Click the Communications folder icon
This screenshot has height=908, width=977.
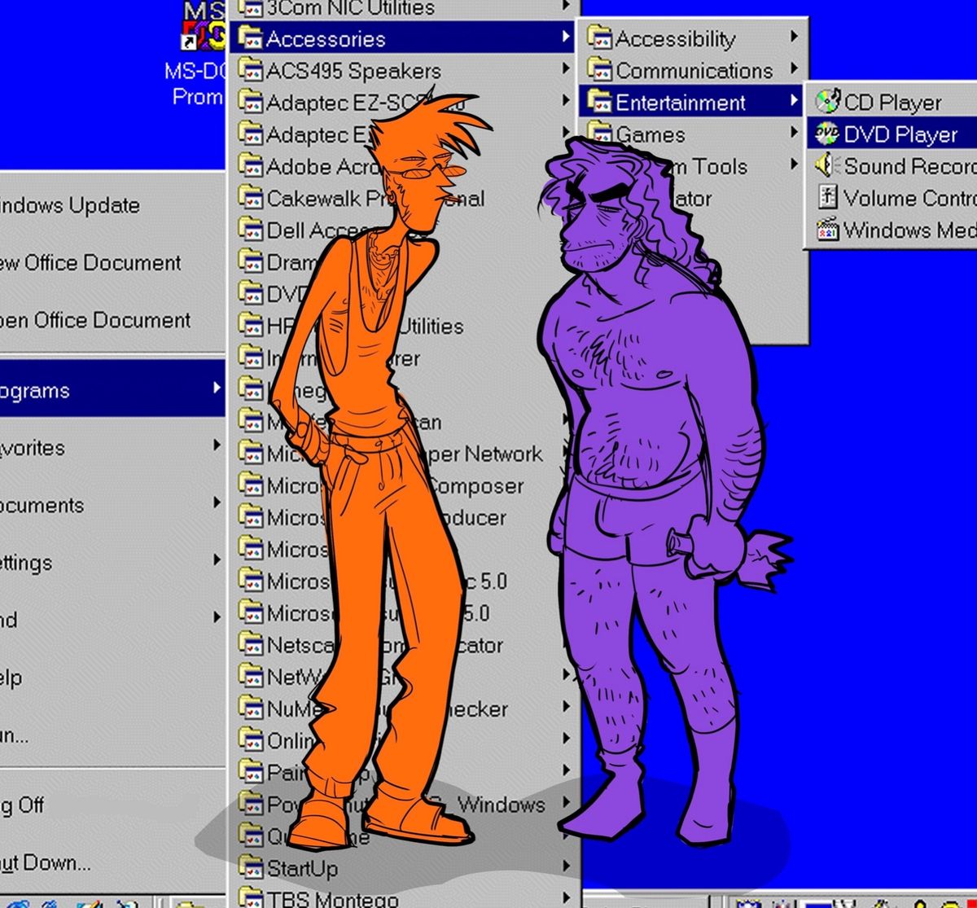[600, 69]
